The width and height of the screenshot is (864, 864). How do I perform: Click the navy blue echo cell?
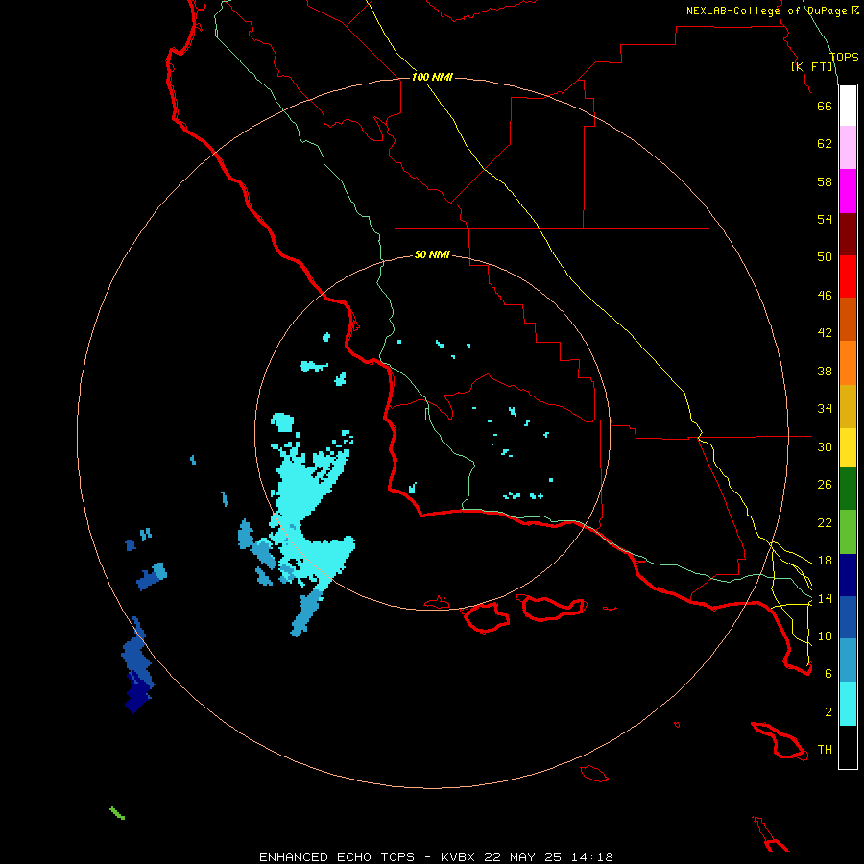pyautogui.click(x=136, y=694)
